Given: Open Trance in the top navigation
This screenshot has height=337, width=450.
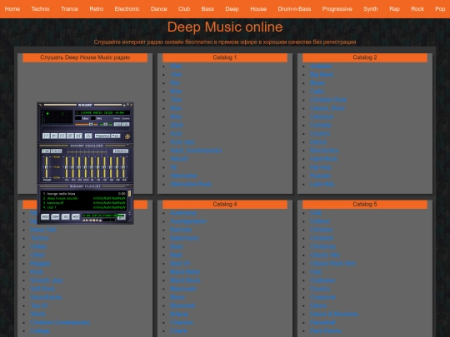Looking at the screenshot, I should click(x=69, y=9).
